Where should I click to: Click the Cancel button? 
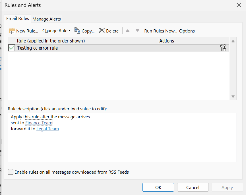click(193, 187)
